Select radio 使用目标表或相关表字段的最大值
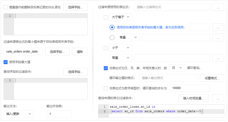This screenshot has height=122, width=228. point(112,27)
